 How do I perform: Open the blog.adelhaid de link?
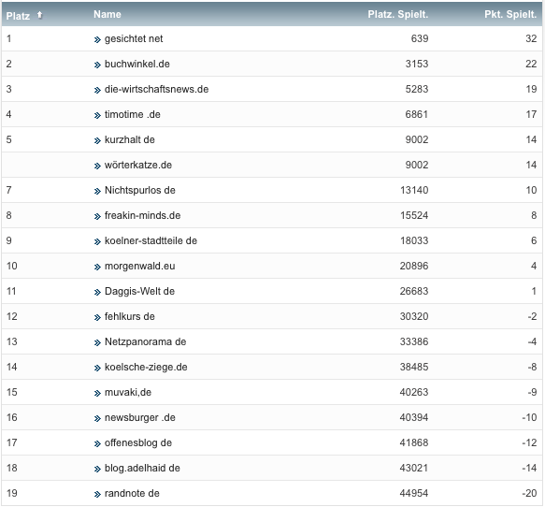coord(142,468)
